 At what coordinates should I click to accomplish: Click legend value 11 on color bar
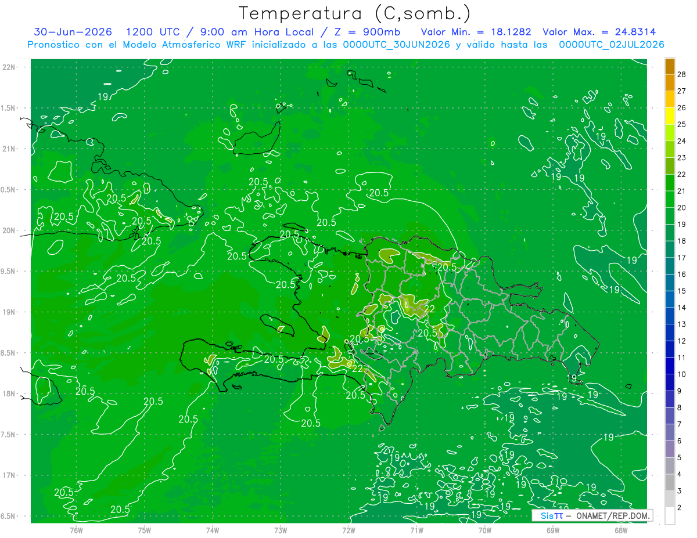[681, 358]
